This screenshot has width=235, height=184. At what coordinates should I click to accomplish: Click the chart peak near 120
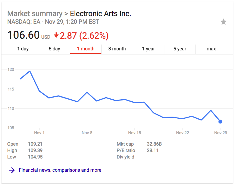pyautogui.click(x=30, y=71)
